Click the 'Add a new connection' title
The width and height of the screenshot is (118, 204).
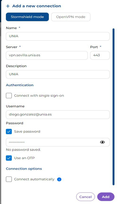point(37,6)
